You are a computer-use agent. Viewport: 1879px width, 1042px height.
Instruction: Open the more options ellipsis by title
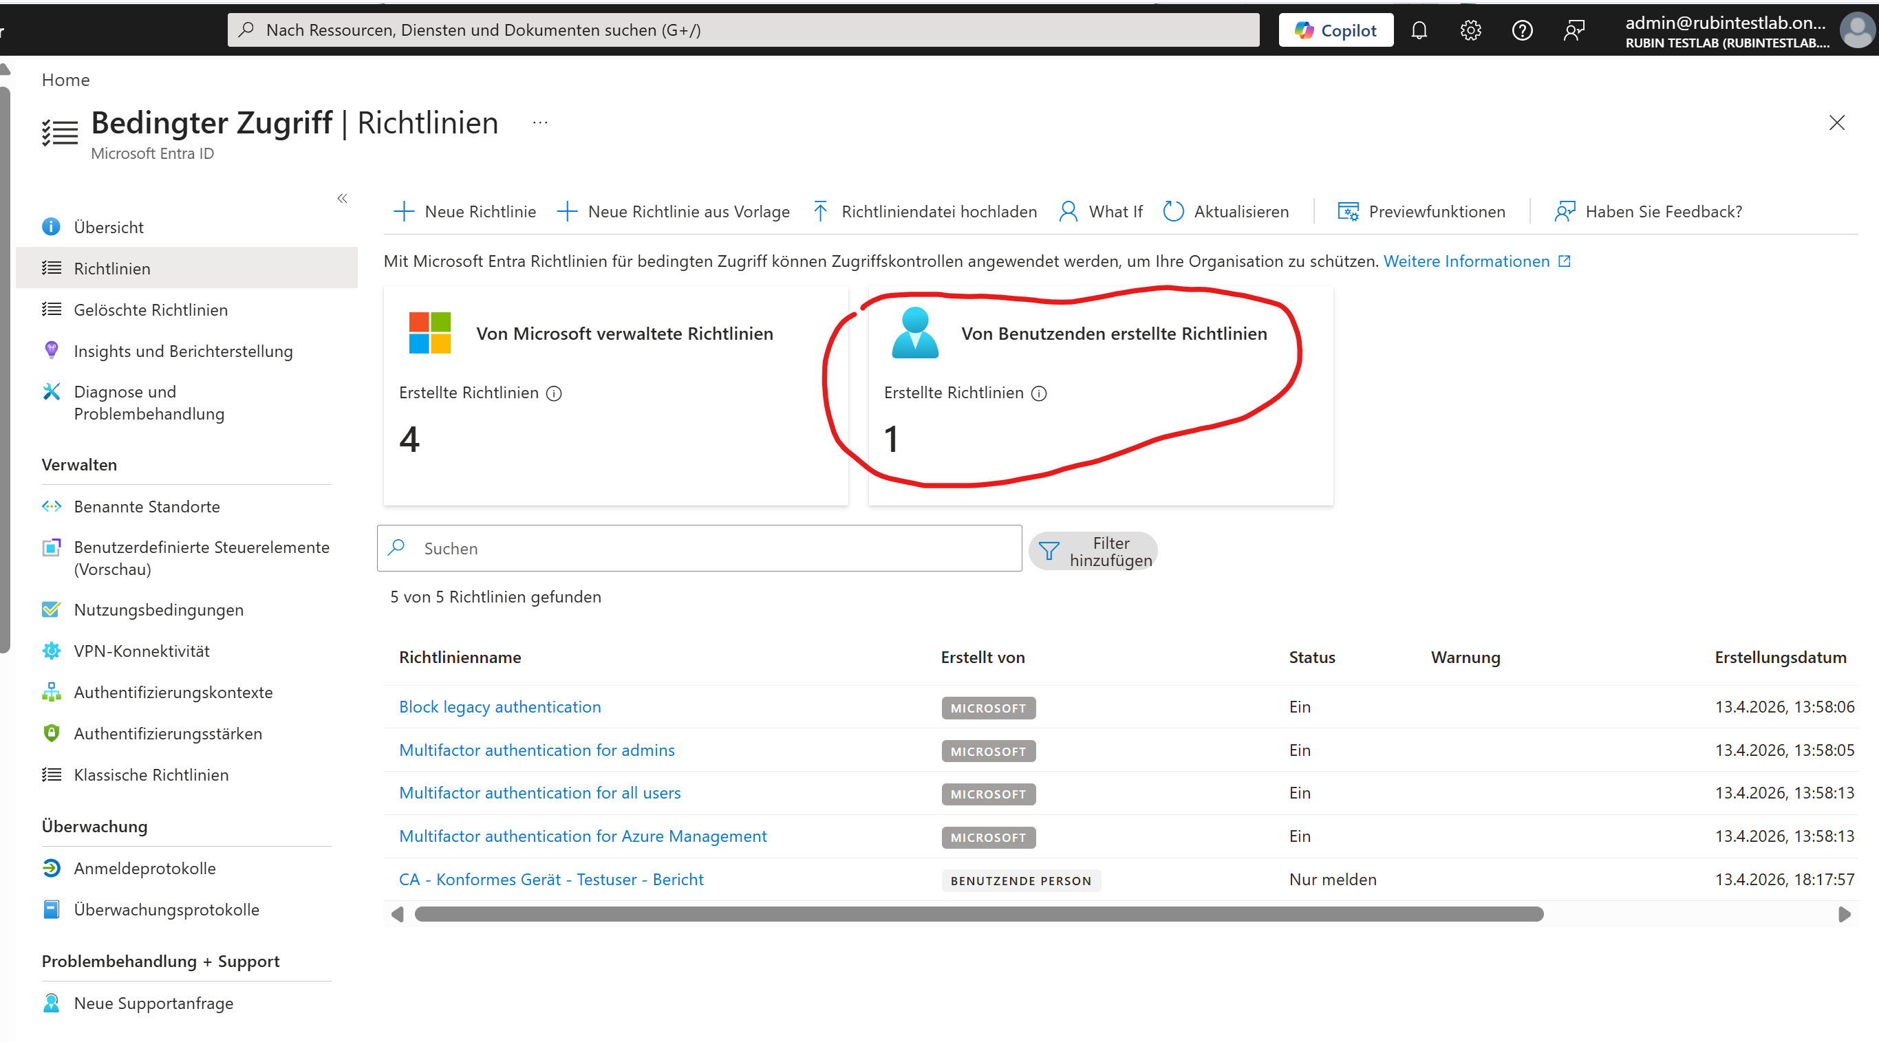tap(540, 122)
